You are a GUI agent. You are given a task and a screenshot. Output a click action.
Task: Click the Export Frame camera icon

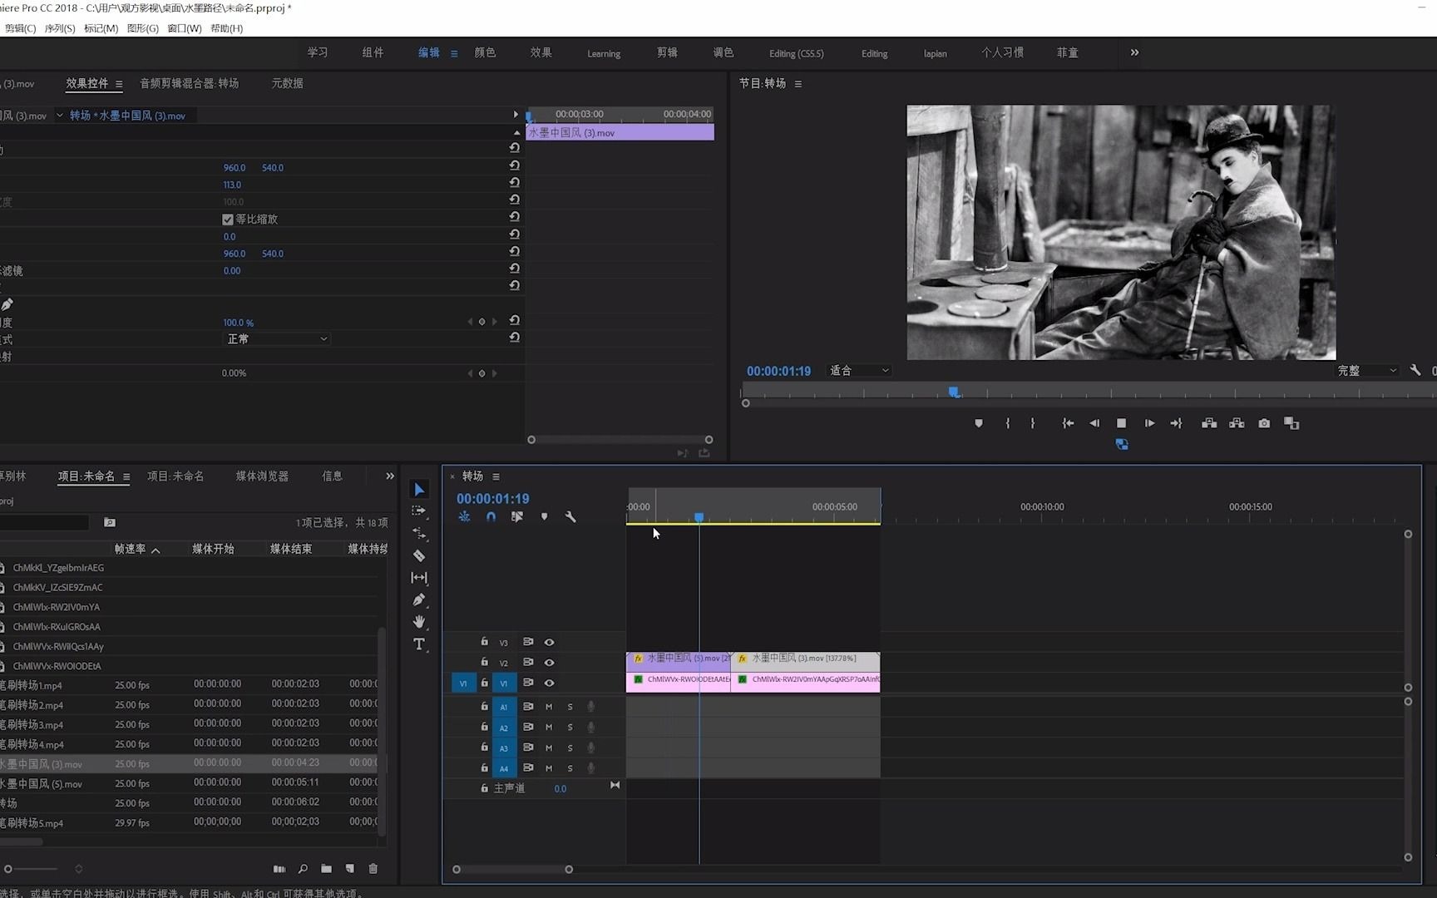[1264, 423]
